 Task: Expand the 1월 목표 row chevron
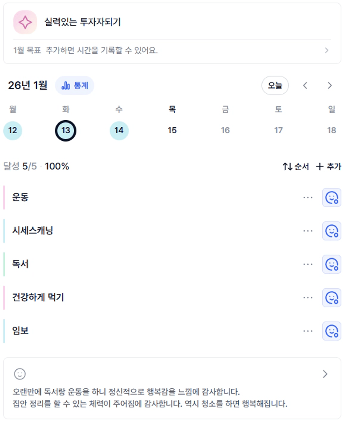(x=327, y=50)
